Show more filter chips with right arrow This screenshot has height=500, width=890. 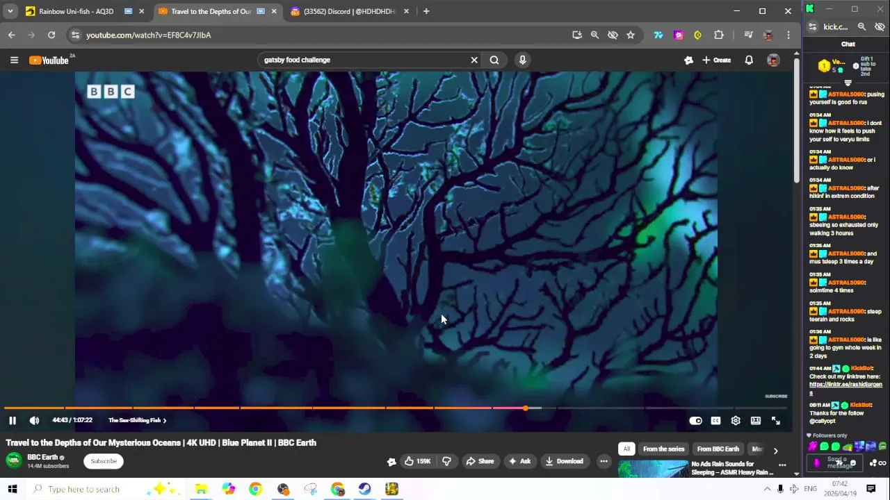tap(776, 450)
